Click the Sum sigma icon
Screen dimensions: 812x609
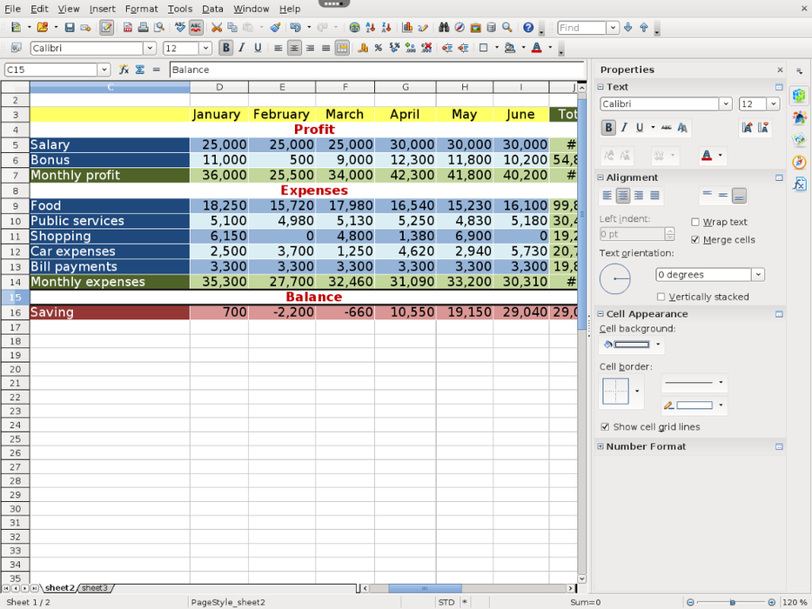pyautogui.click(x=139, y=70)
